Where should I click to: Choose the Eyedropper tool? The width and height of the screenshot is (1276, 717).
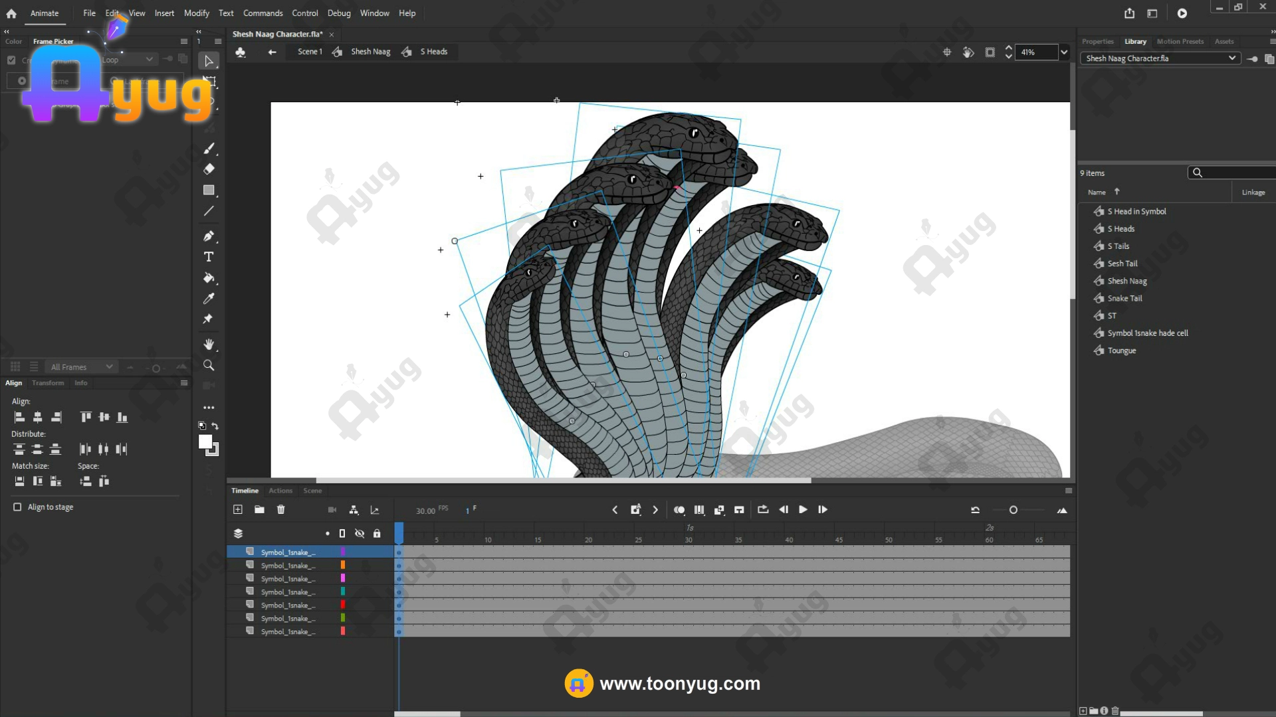(209, 299)
